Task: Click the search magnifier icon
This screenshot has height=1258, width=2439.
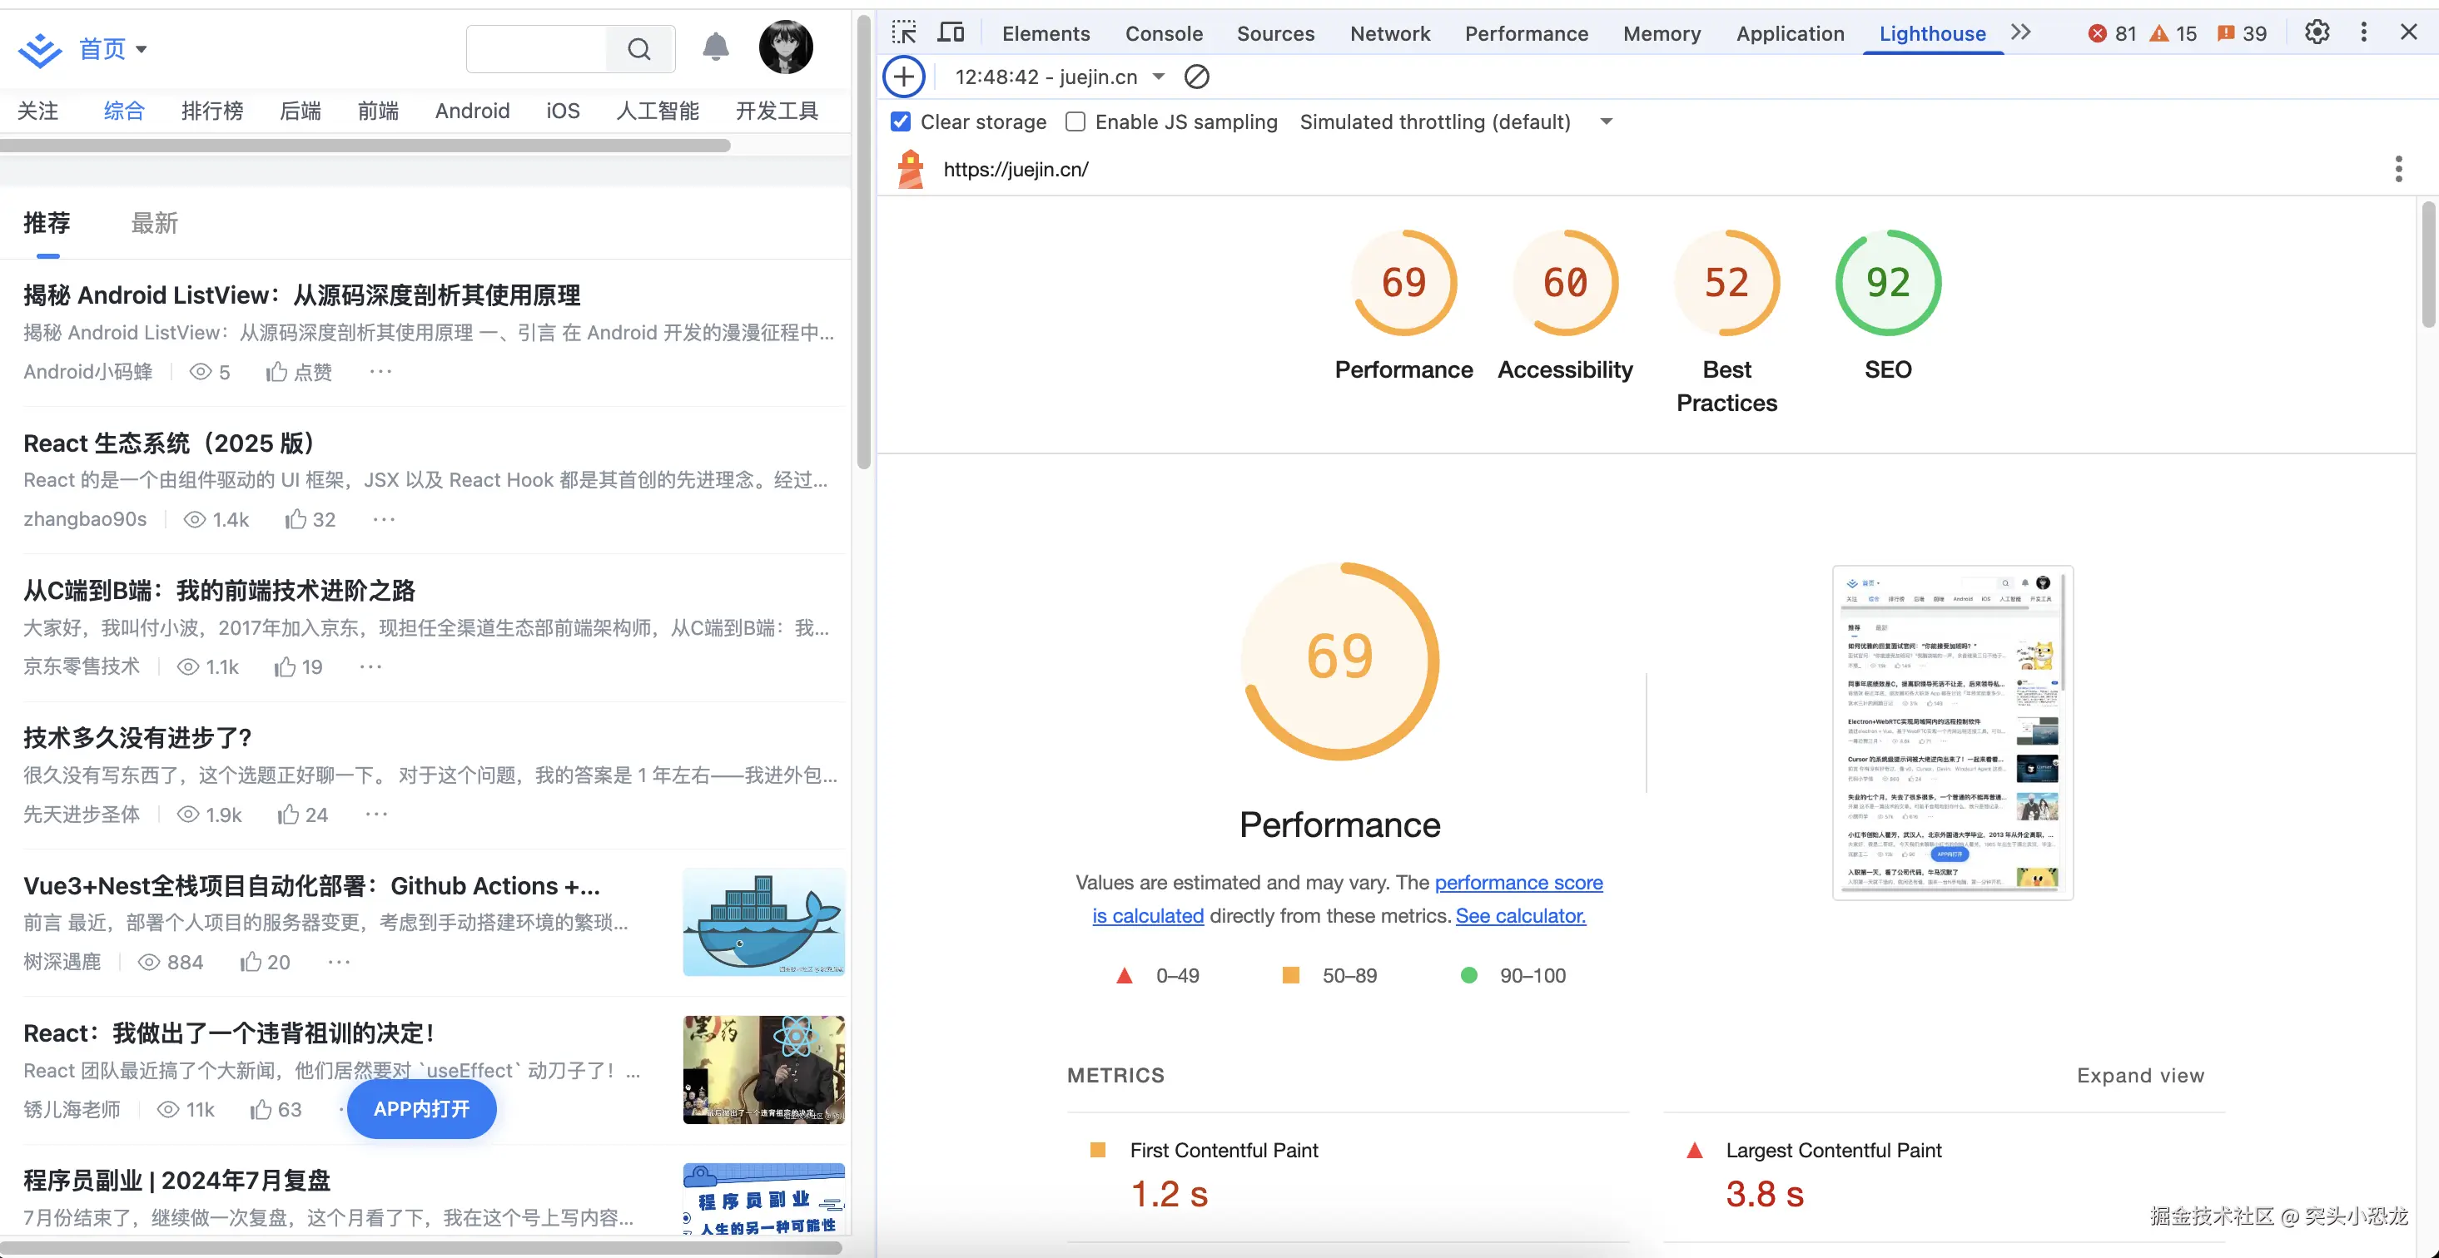Action: coord(640,49)
